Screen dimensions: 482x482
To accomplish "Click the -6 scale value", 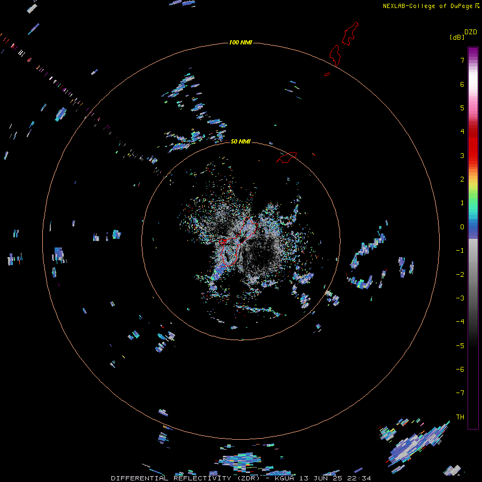I will [x=460, y=370].
